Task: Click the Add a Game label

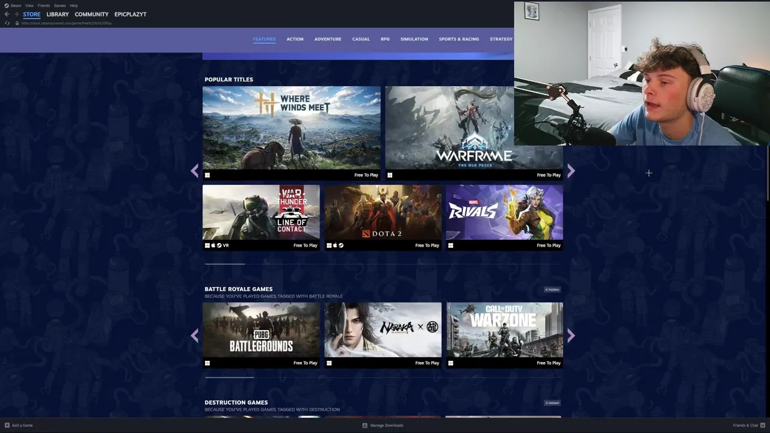Action: click(22, 425)
